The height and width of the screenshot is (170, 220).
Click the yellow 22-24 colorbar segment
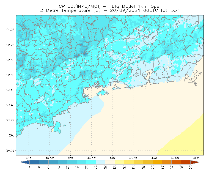tap(119, 162)
